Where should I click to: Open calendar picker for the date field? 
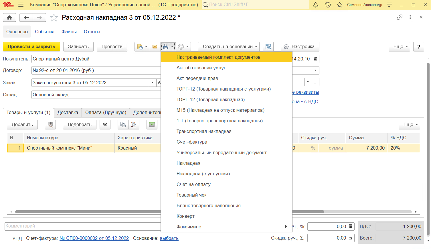[x=315, y=59]
